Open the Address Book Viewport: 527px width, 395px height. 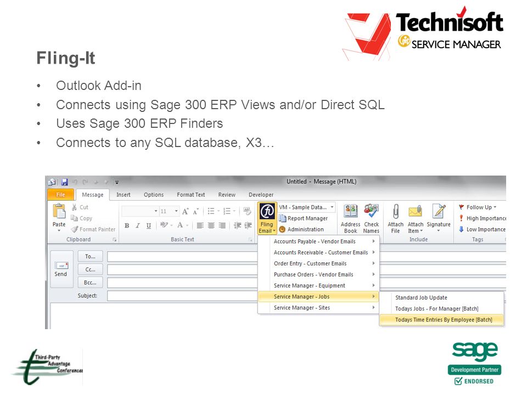(x=351, y=219)
